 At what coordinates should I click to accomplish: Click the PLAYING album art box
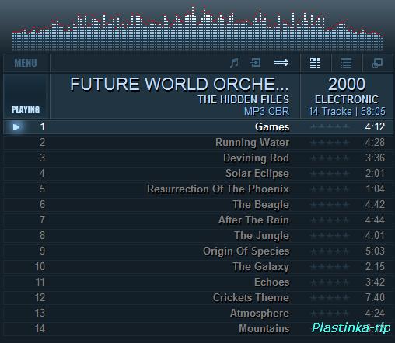26,96
